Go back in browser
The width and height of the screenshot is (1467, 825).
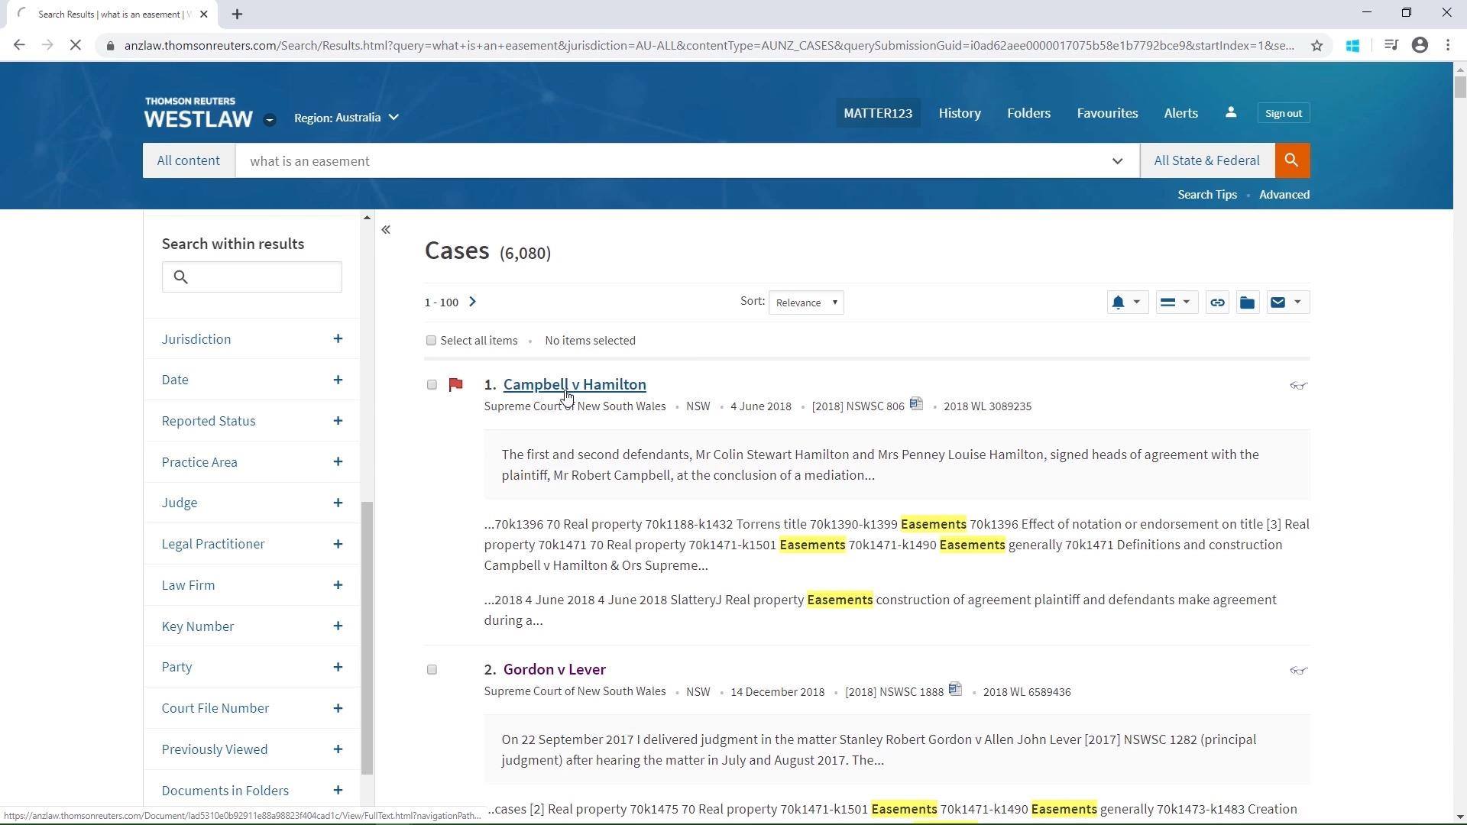coord(19,46)
